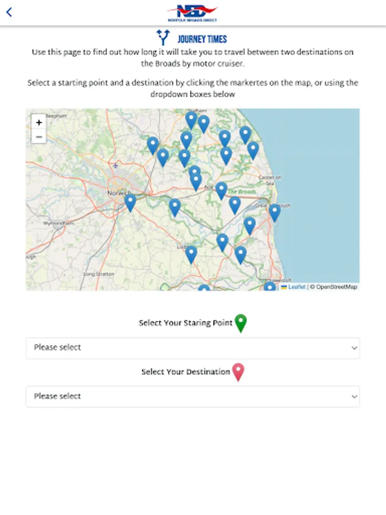Click the map marker near Loddon

coord(191,254)
